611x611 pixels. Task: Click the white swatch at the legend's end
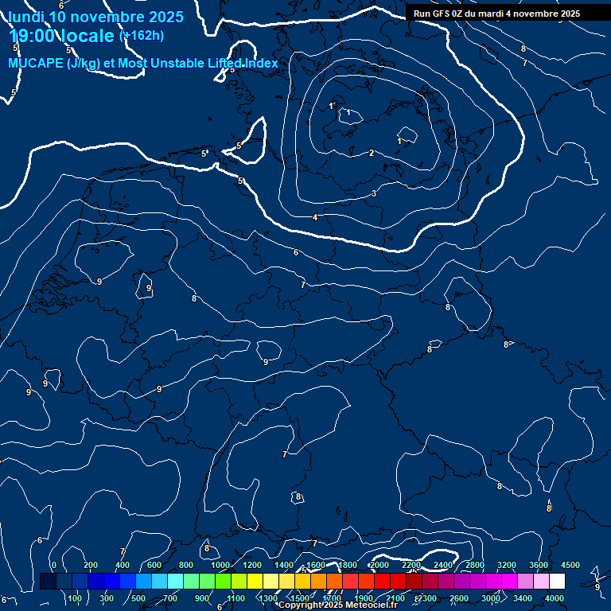(x=557, y=581)
